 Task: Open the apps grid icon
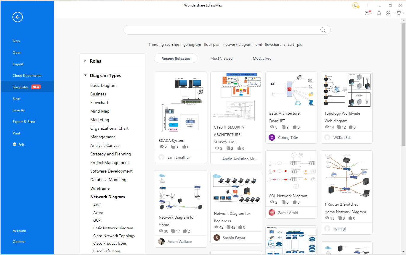coord(388,13)
